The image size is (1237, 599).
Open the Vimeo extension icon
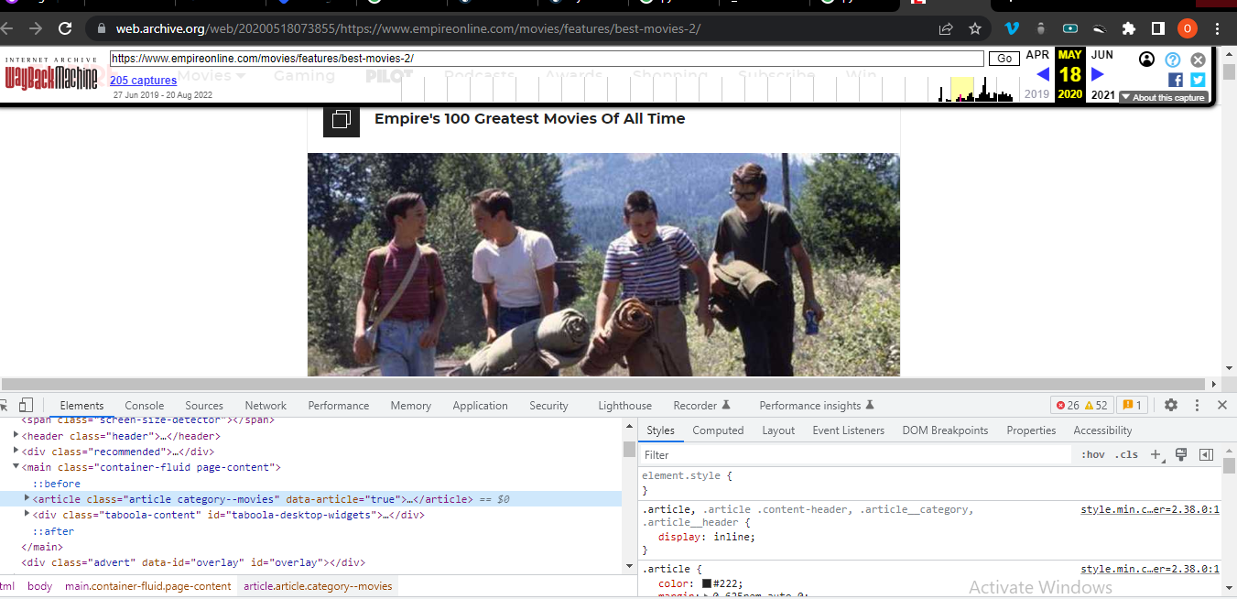tap(1012, 28)
